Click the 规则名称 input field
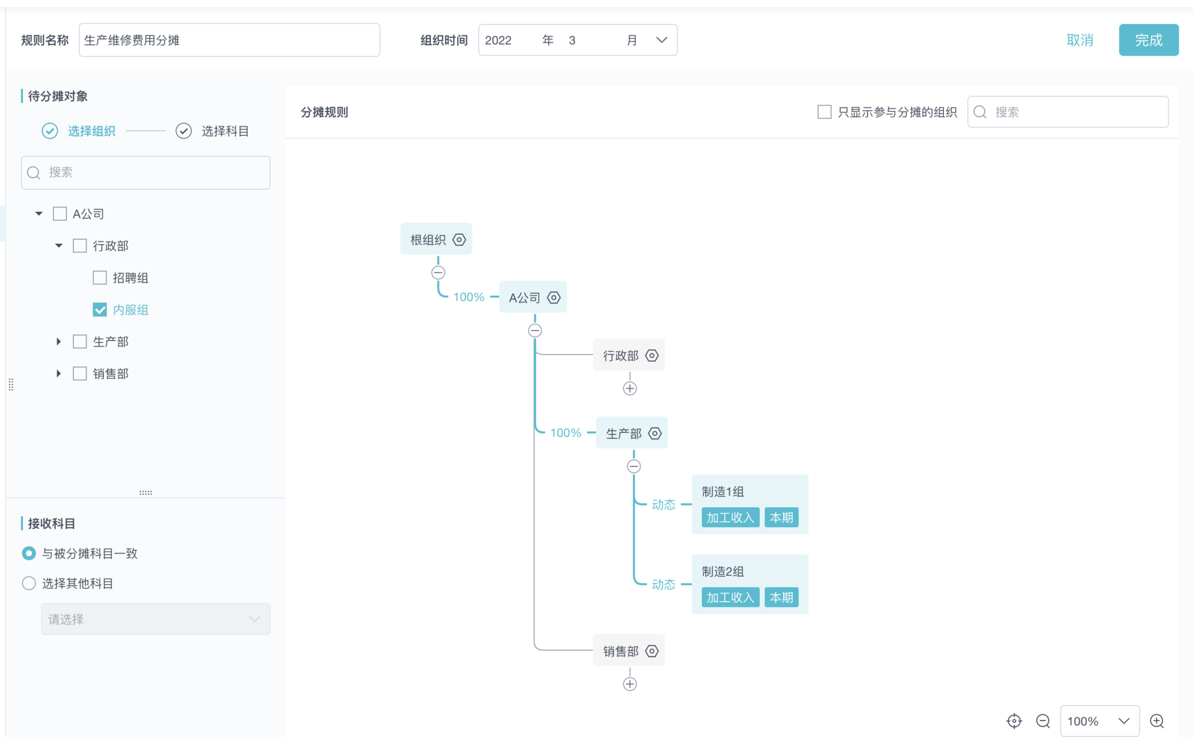The width and height of the screenshot is (1194, 737). (x=229, y=40)
